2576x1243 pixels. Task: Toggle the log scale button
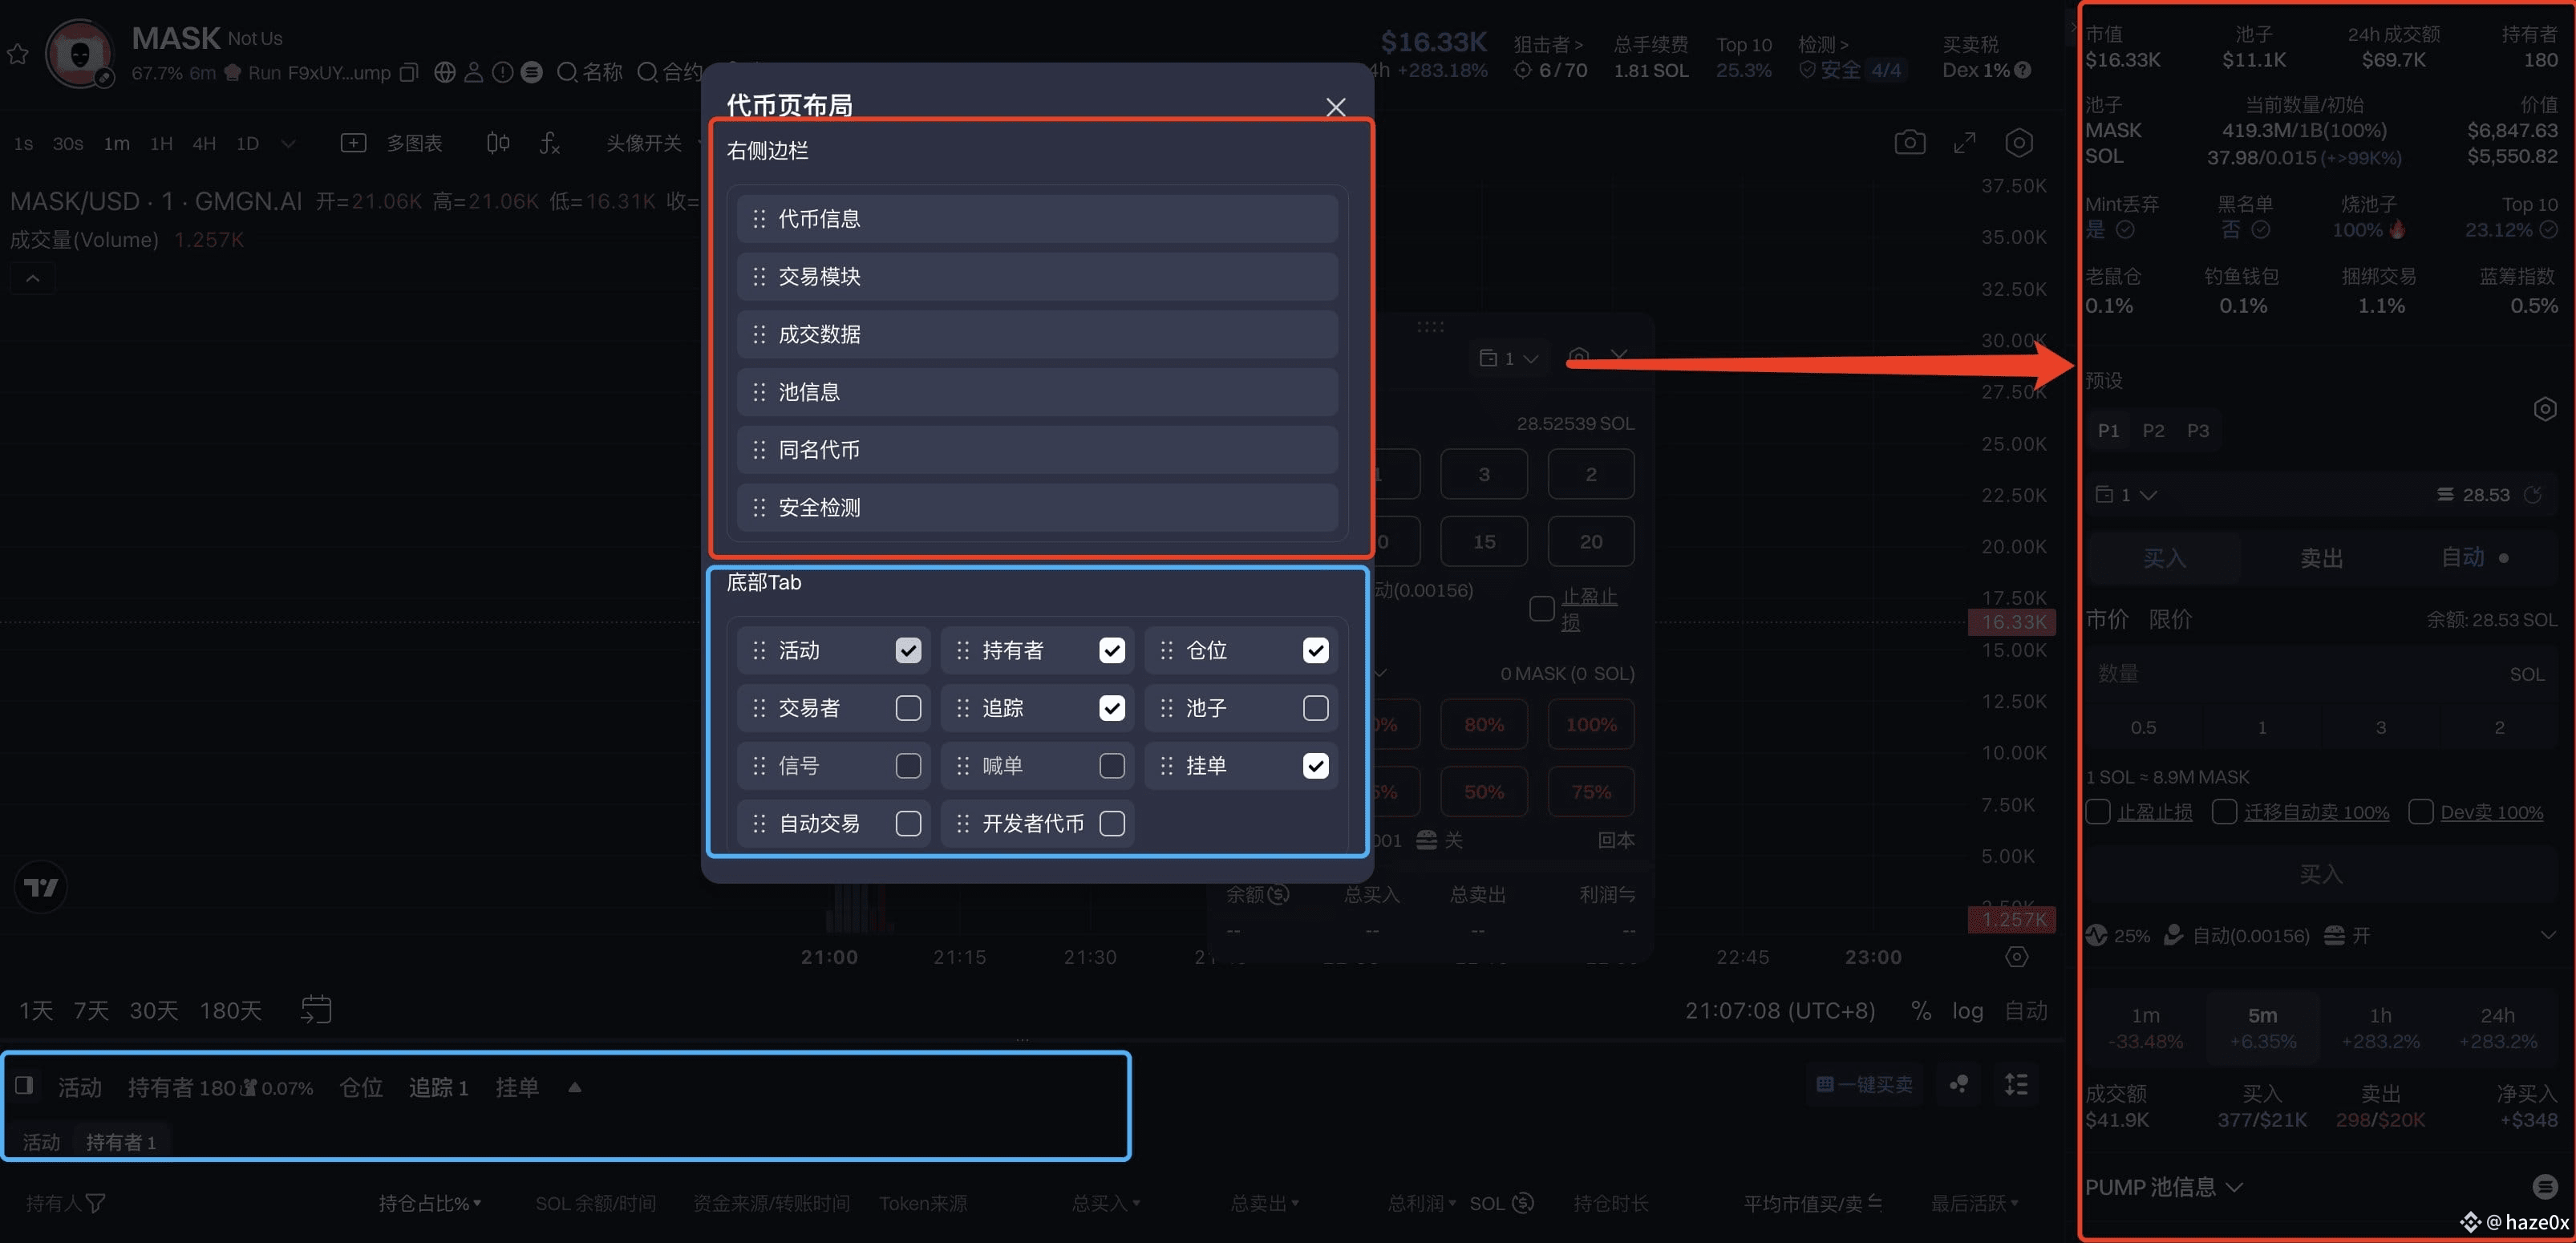[1967, 1010]
